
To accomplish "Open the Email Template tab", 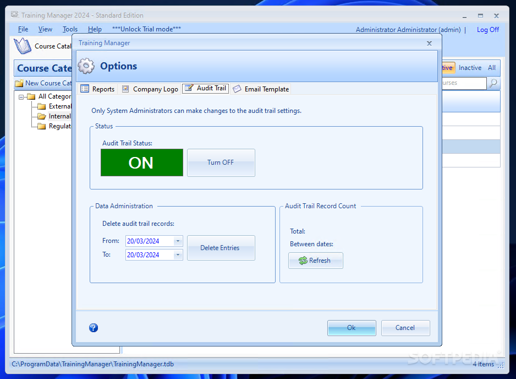I will point(261,89).
